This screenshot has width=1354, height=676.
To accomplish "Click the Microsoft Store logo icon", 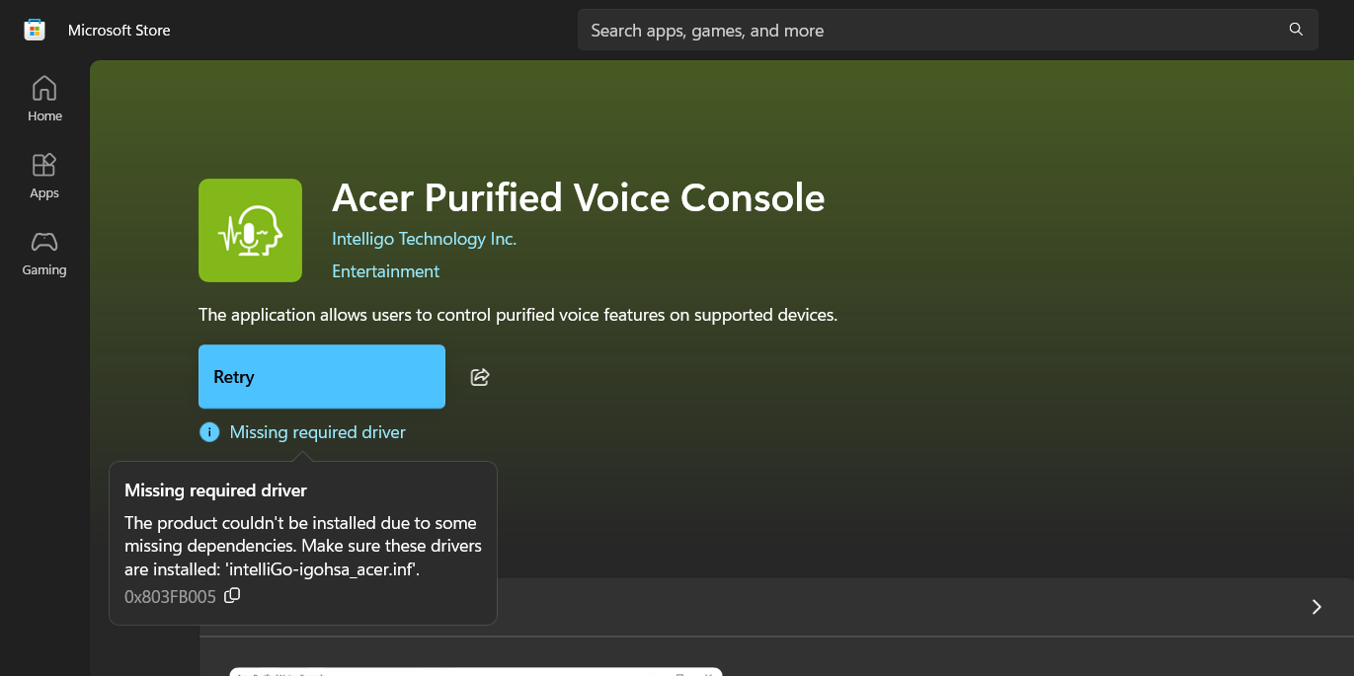I will click(x=35, y=30).
